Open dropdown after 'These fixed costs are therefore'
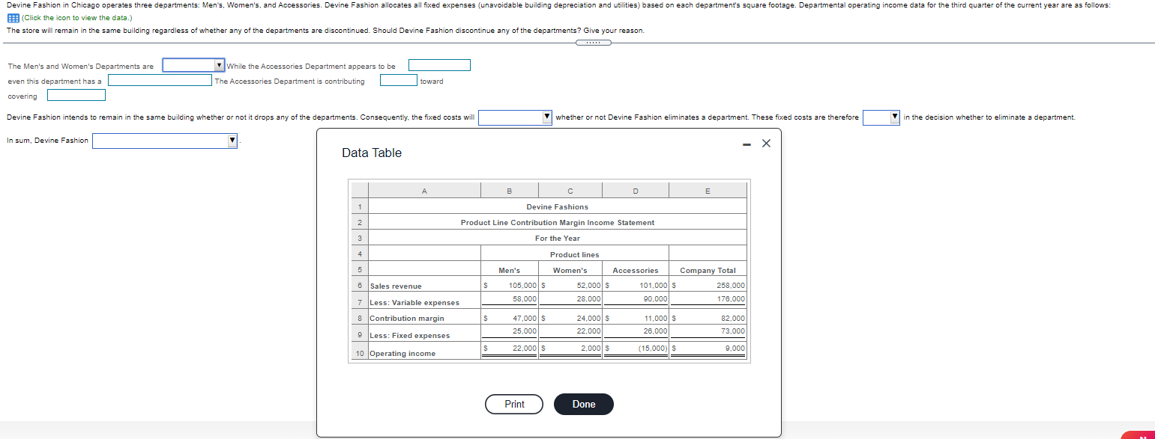Image resolution: width=1155 pixels, height=439 pixels. tap(881, 117)
